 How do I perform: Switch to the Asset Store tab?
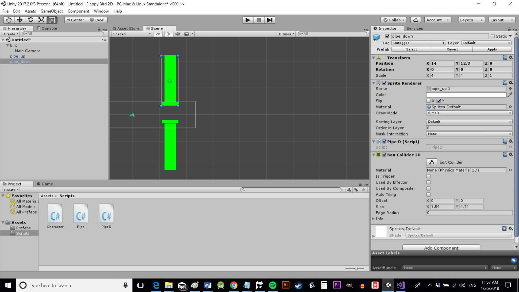126,28
